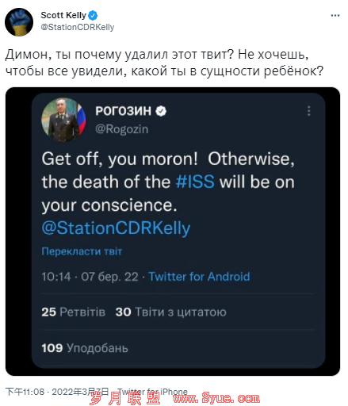View the 30 Твіти з цитатою list
The image size is (348, 406).
tap(170, 312)
